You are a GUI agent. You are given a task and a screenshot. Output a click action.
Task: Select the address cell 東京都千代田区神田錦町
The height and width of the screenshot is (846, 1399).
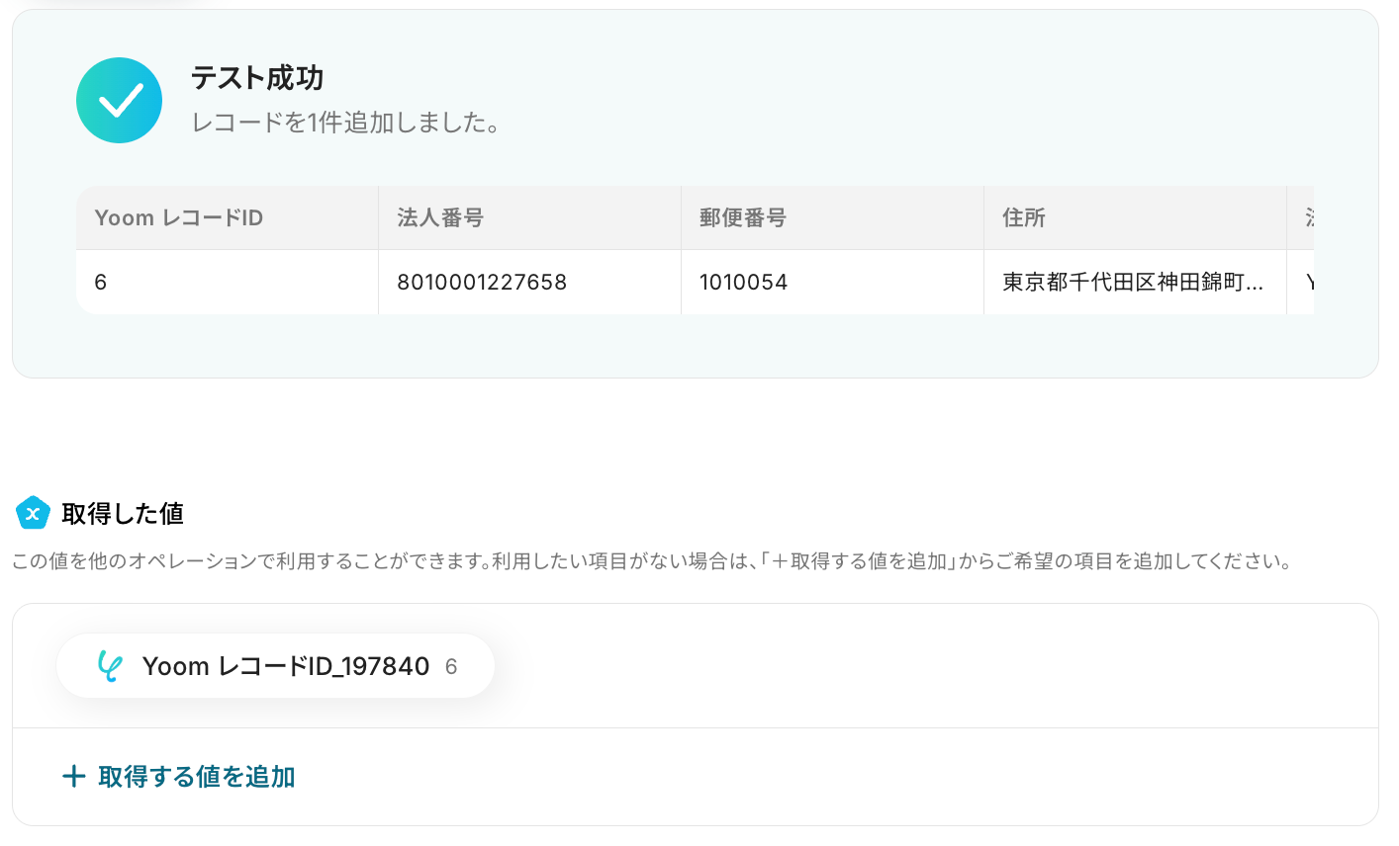1136,282
